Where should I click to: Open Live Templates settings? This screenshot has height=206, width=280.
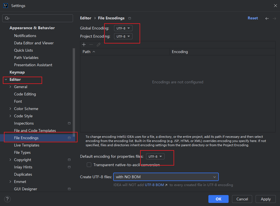(27, 145)
